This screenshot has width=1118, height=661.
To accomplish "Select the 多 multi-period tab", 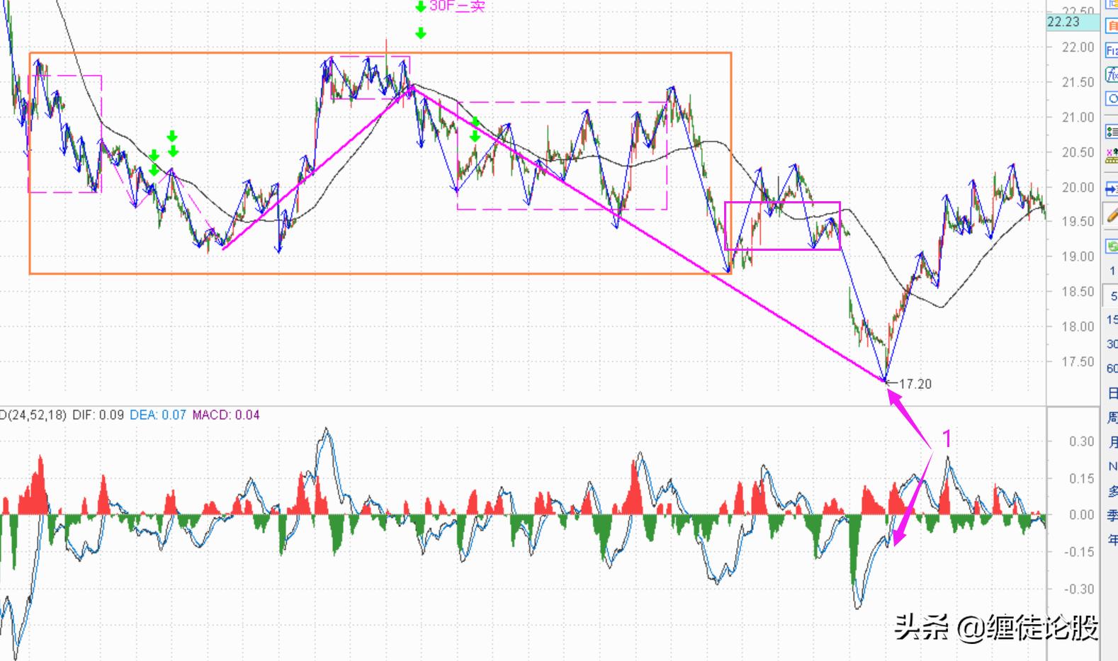I will click(x=1112, y=491).
